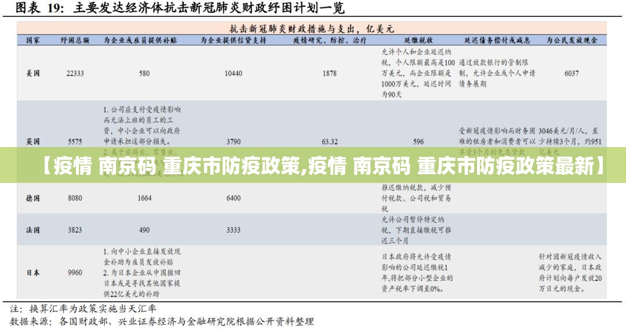Click the value 8080 for 德国
This screenshot has width=626, height=330.
pos(75,198)
